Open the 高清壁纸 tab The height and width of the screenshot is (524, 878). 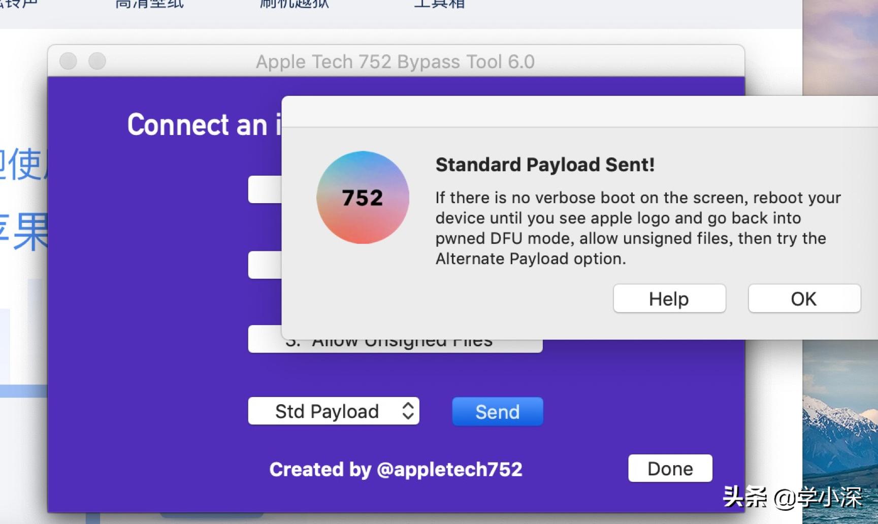point(149,5)
